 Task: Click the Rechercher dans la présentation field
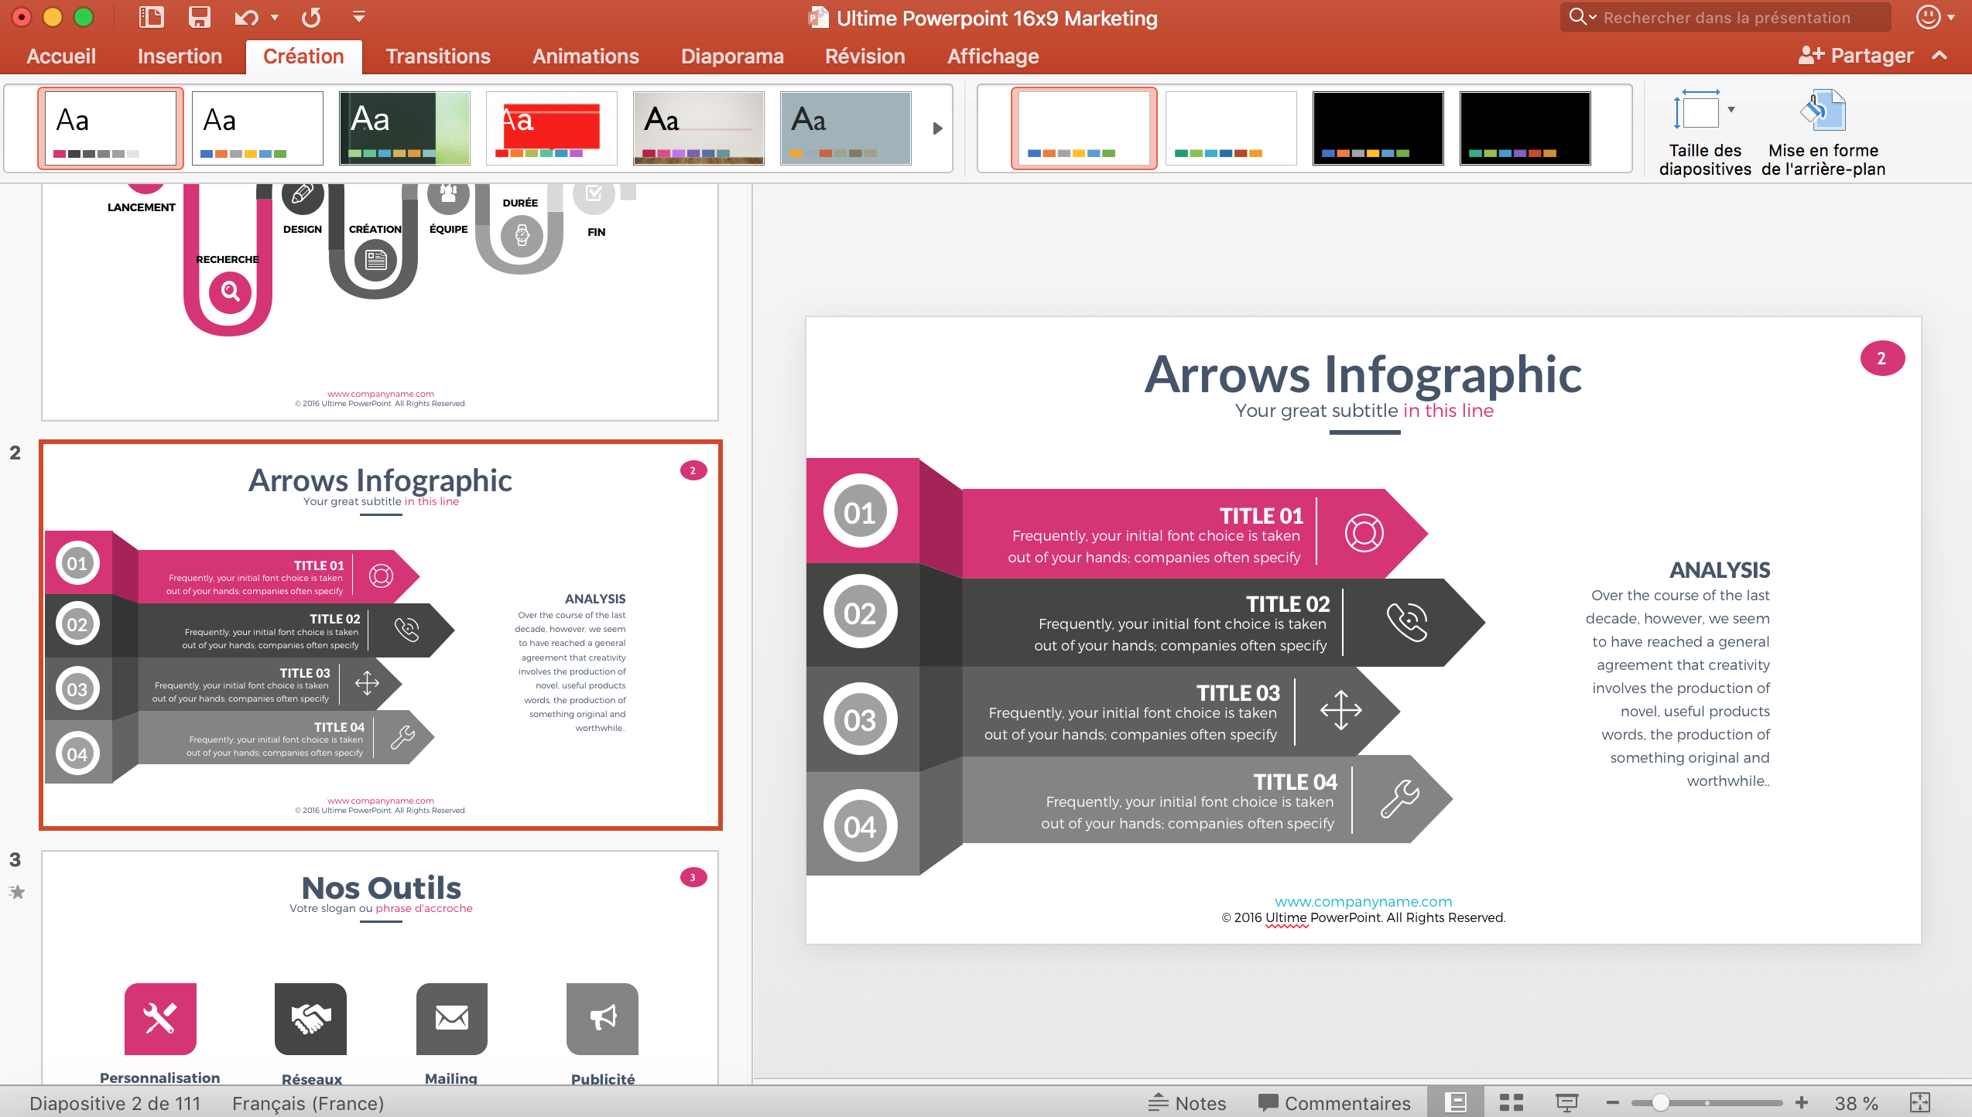pyautogui.click(x=1726, y=17)
